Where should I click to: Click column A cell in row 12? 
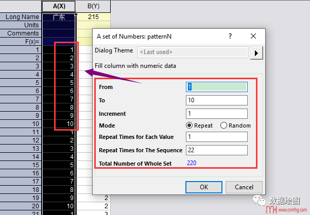click(59, 140)
